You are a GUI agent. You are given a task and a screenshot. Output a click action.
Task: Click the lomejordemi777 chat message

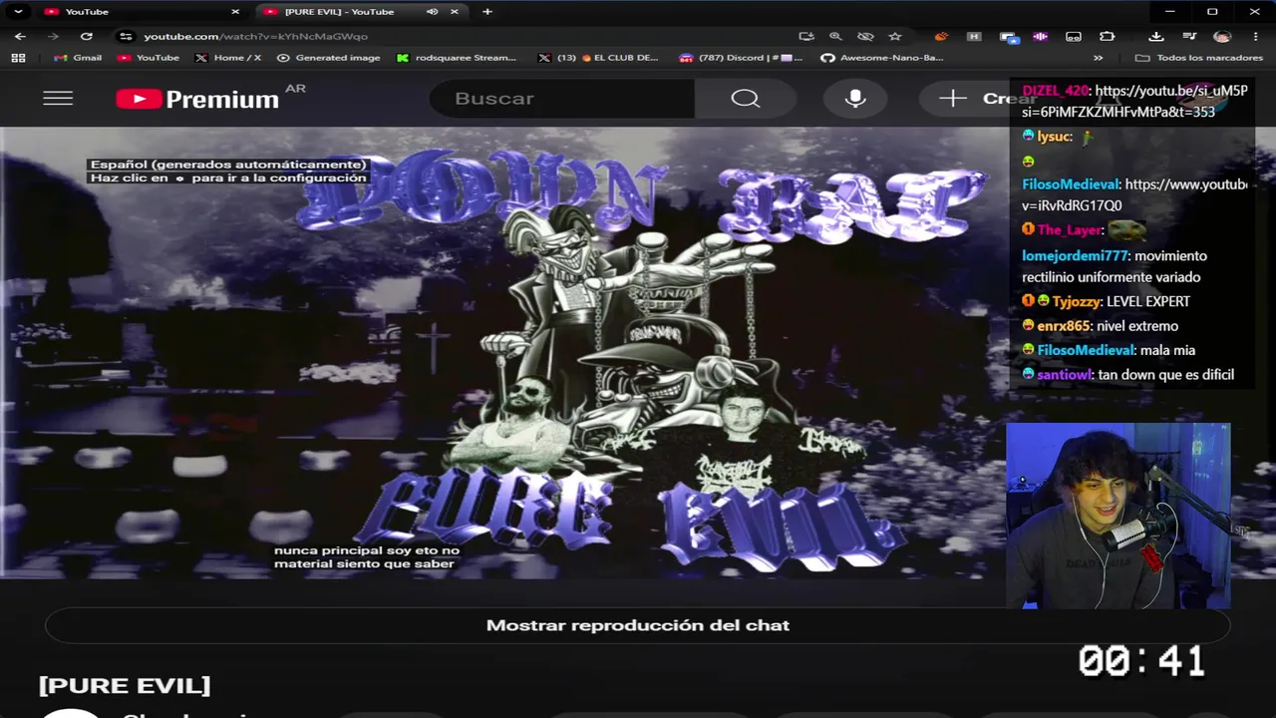pyautogui.click(x=1115, y=266)
